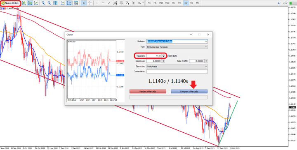Toggle chart shift from right border
Viewport: 297px width, 150px height.
69,3
